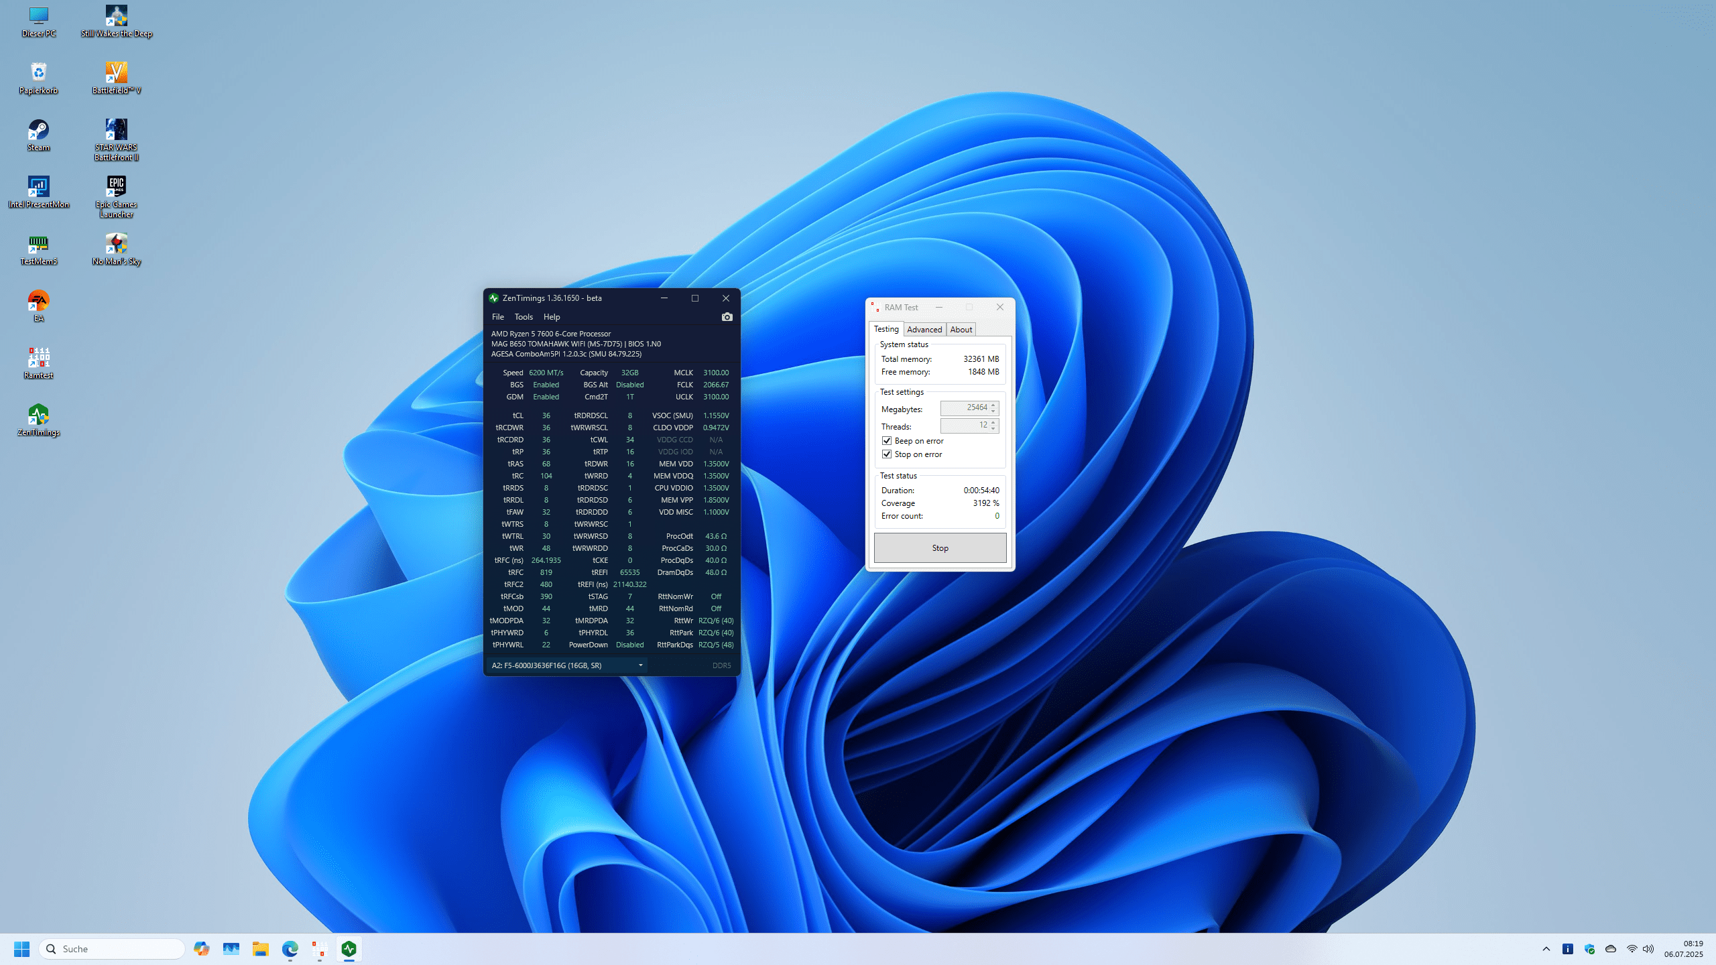This screenshot has height=965, width=1716.
Task: Open the Tools menu in ZenTimings
Action: point(524,317)
